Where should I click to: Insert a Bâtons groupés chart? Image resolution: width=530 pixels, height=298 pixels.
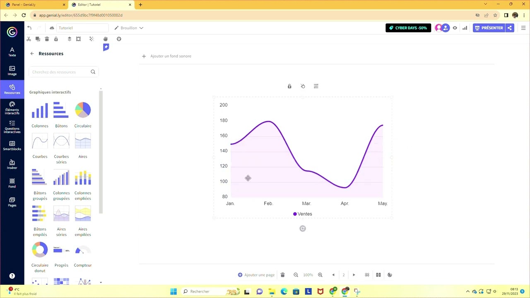pos(40,185)
